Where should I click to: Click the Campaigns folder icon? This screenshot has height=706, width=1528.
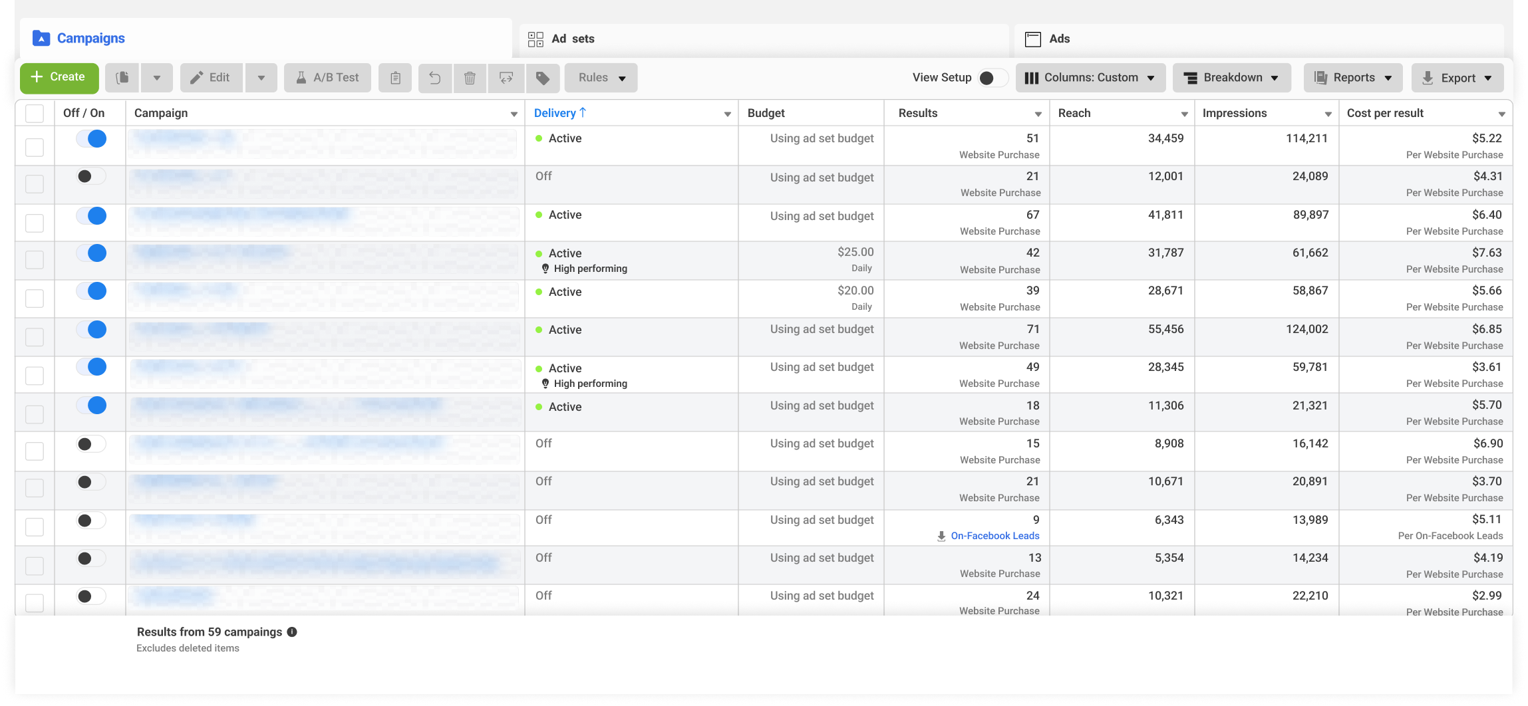coord(41,38)
